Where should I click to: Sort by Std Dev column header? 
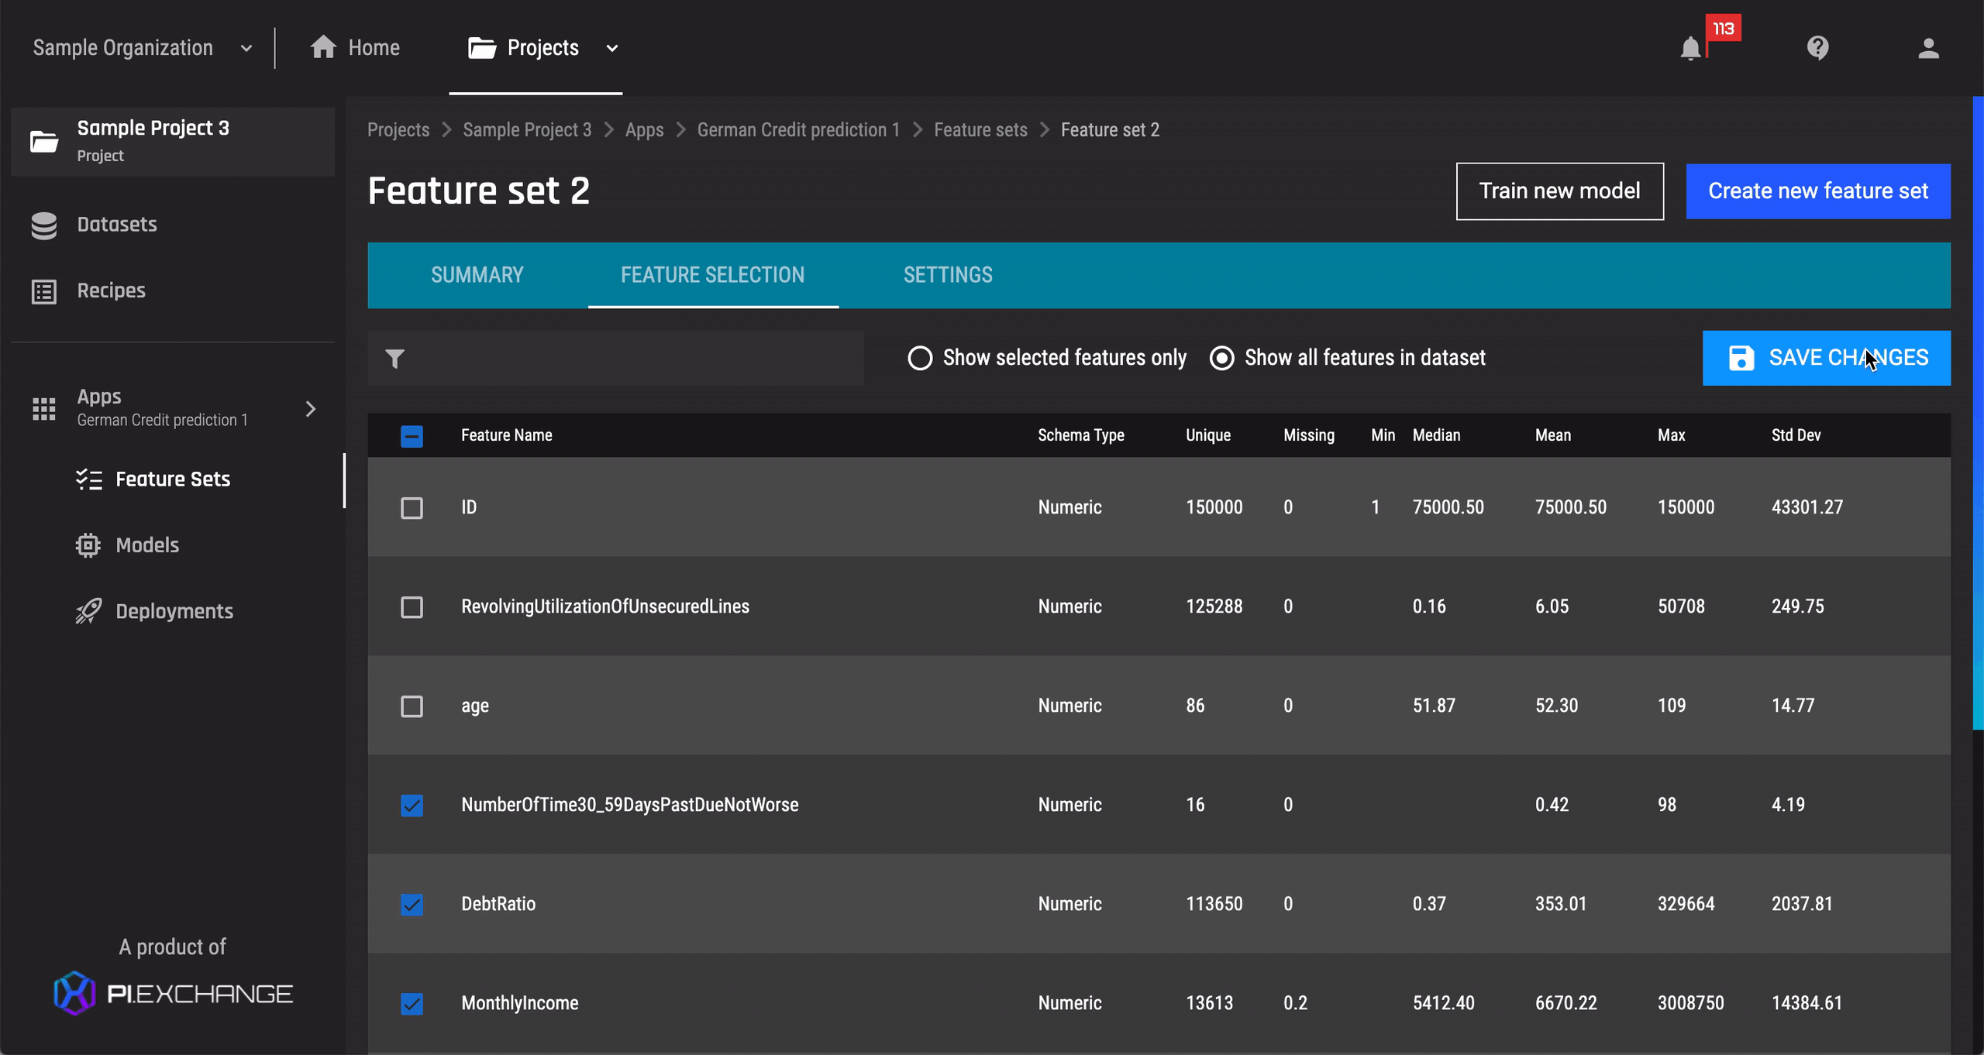(1796, 435)
